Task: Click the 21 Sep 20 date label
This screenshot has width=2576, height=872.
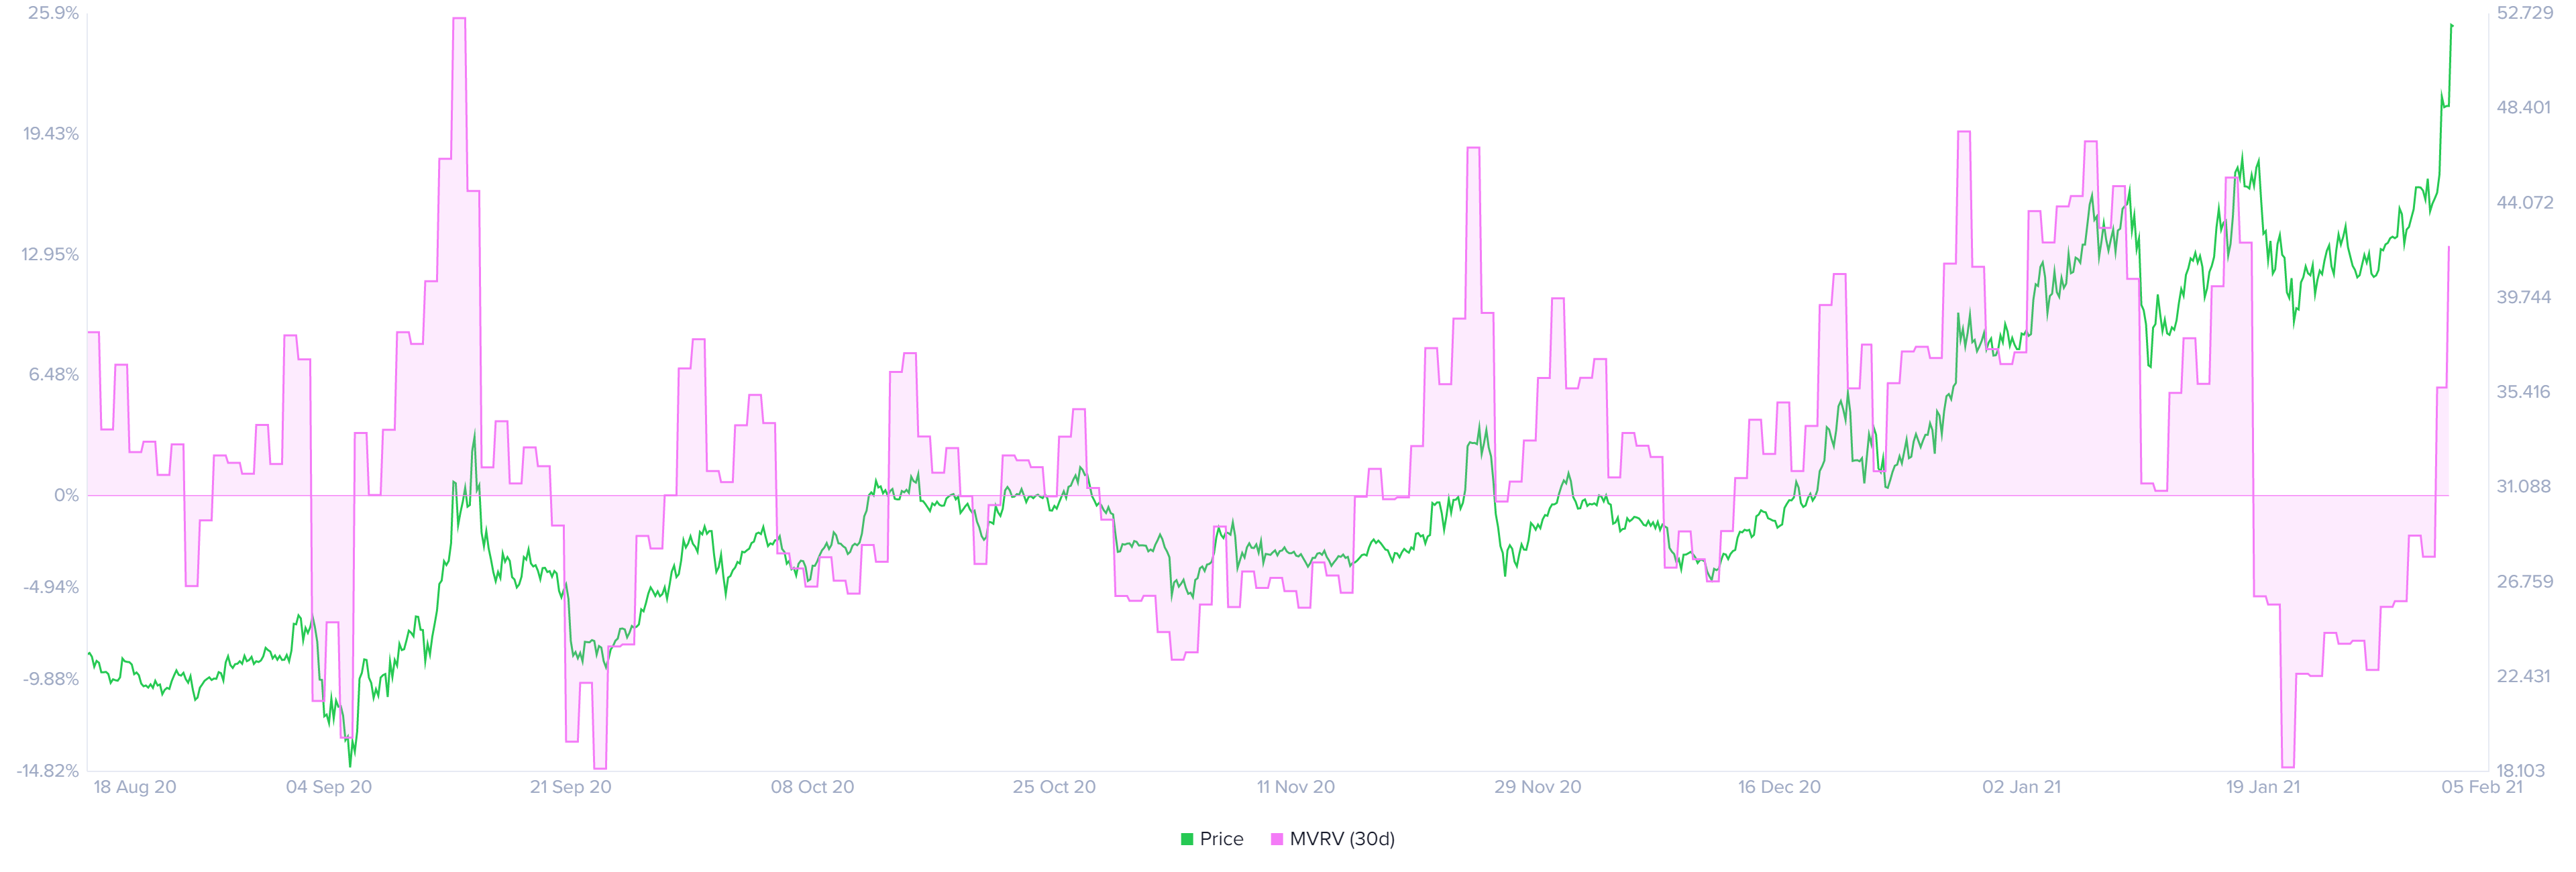Action: tap(571, 787)
